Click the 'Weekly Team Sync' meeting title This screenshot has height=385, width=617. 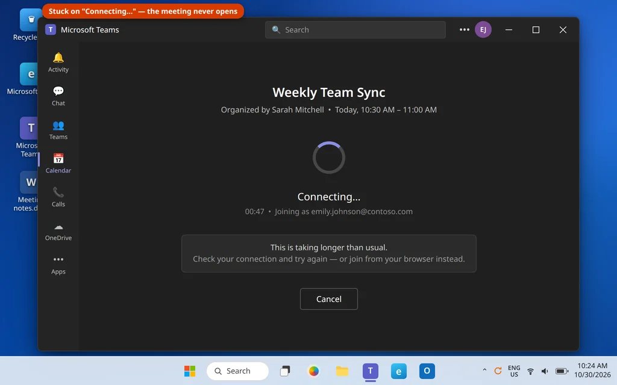(329, 92)
